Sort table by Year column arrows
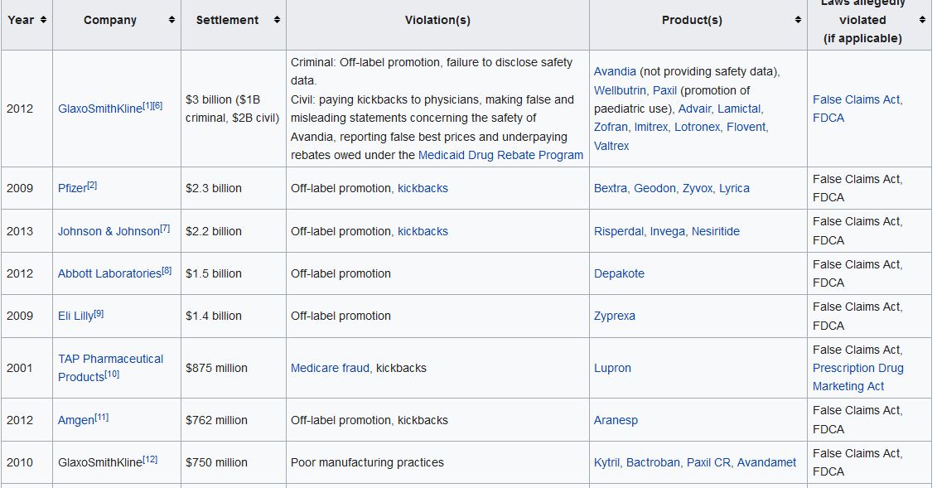The image size is (937, 488). pyautogui.click(x=43, y=20)
